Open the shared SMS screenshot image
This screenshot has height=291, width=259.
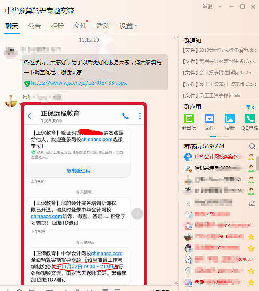pos(84,193)
